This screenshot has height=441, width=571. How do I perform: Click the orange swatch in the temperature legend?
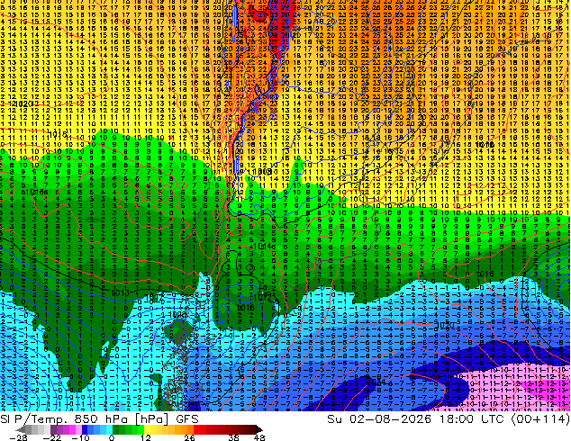point(178,429)
